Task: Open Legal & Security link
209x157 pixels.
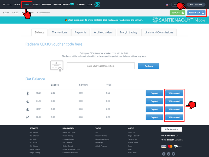Action: coord(134,136)
